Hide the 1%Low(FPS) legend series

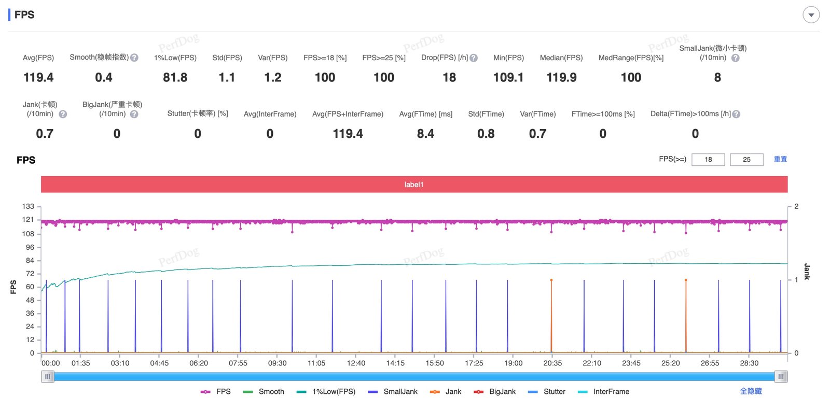pyautogui.click(x=326, y=392)
